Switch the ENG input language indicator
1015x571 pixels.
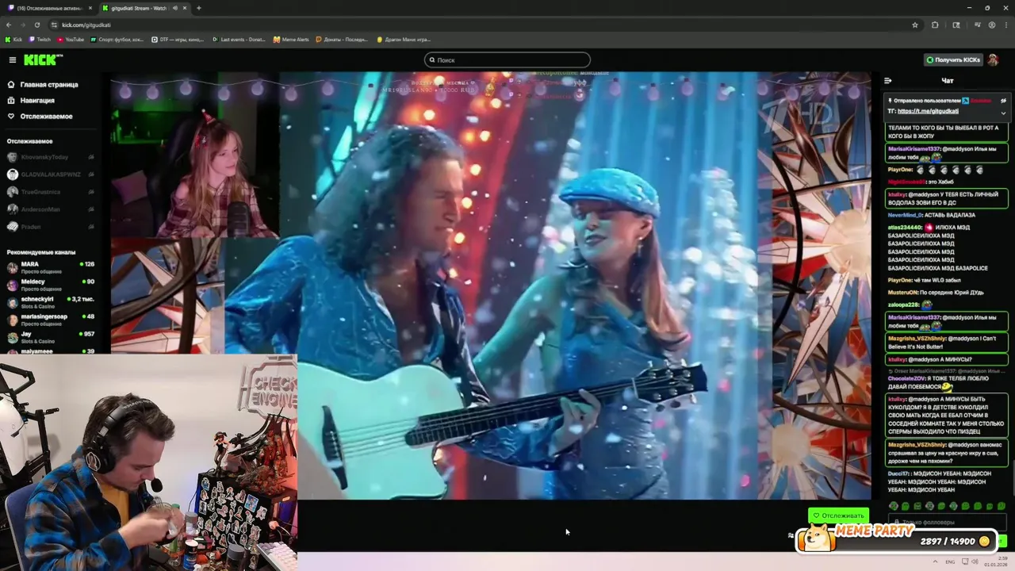pos(950,561)
